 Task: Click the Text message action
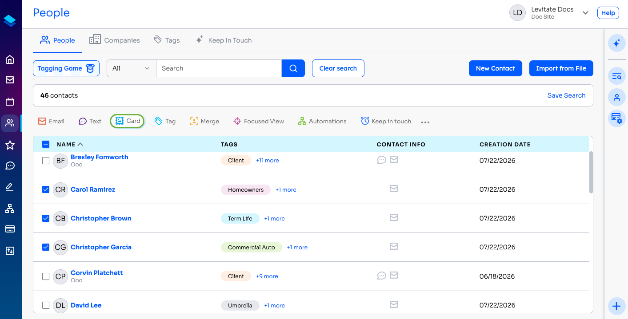[90, 121]
